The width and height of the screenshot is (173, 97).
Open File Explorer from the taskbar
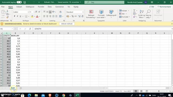pos(36,95)
